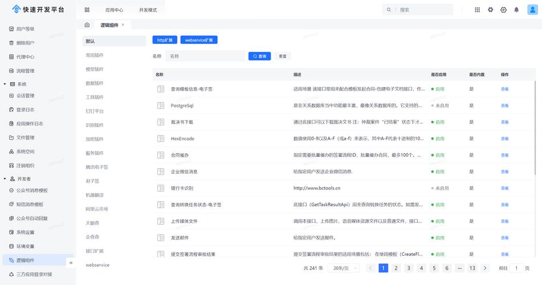This screenshot has width=542, height=285.
Task: Go to page 2
Action: click(396, 268)
